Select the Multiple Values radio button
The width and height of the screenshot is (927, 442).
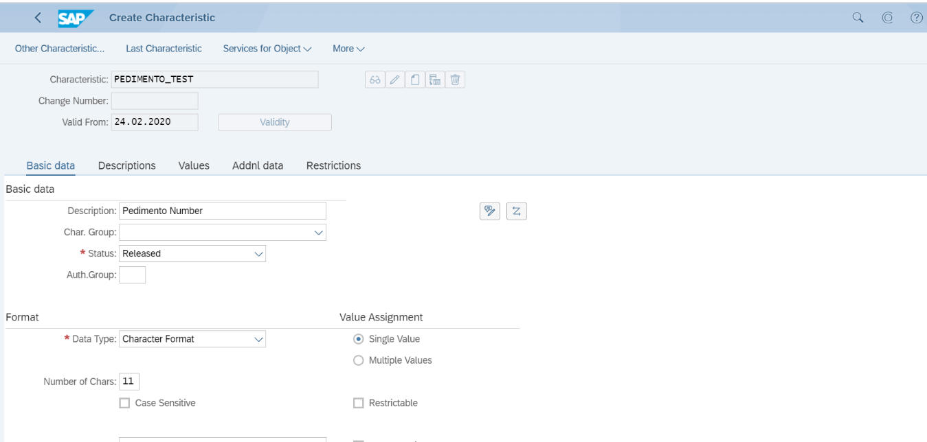point(358,360)
